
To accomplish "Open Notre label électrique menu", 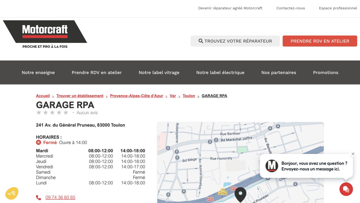I will [220, 72].
